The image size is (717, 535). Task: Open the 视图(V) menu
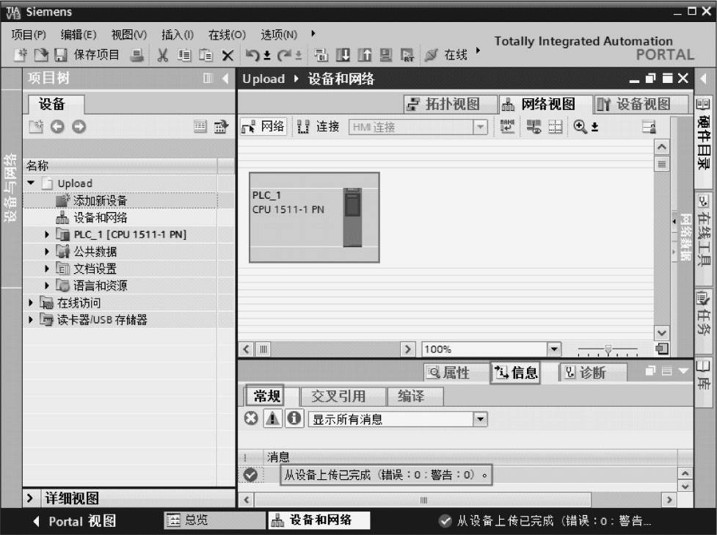click(129, 34)
